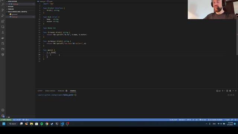Open Chrome from taskbar
238x134 pixels.
click(47, 124)
